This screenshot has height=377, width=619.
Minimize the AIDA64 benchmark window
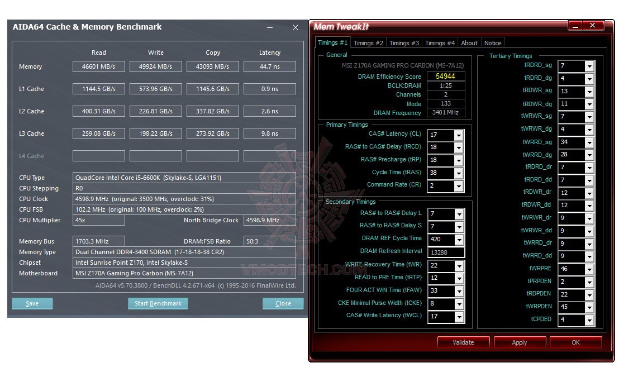[x=270, y=27]
